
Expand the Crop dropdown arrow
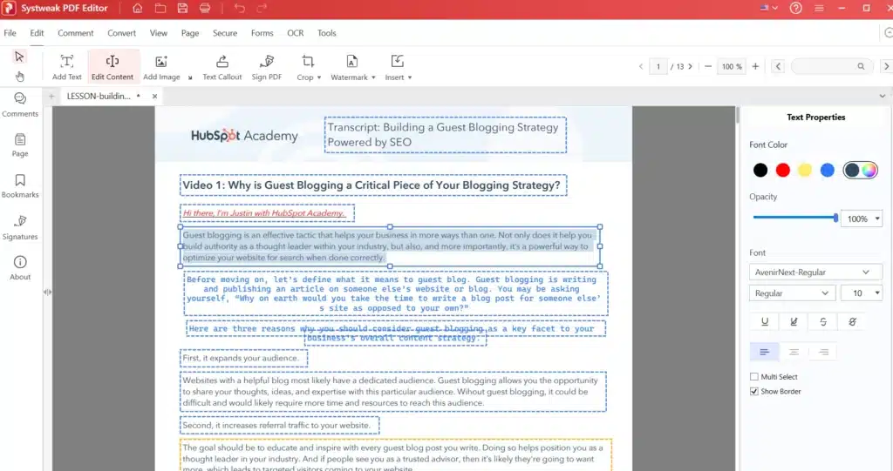tap(319, 77)
